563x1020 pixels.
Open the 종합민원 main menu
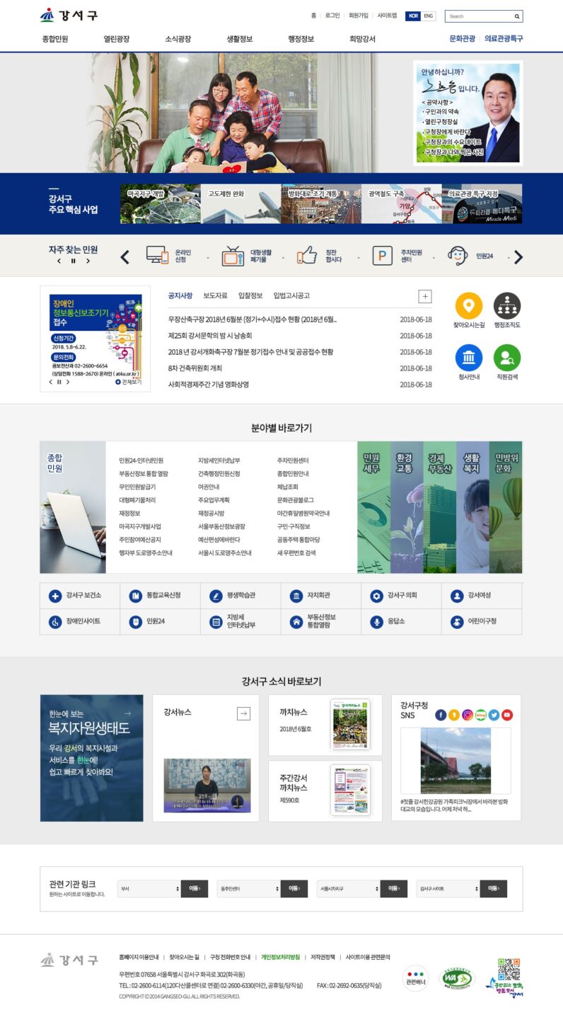point(55,39)
